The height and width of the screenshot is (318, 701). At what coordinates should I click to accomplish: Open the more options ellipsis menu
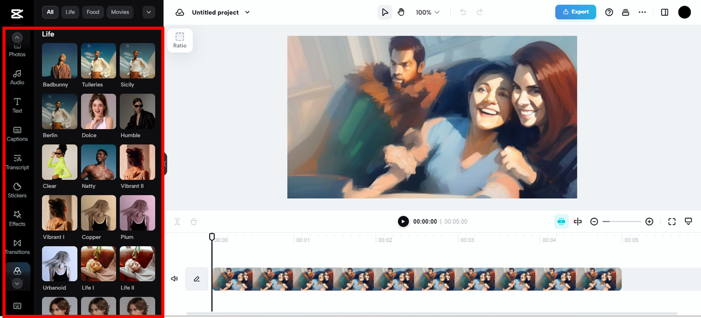coord(642,12)
